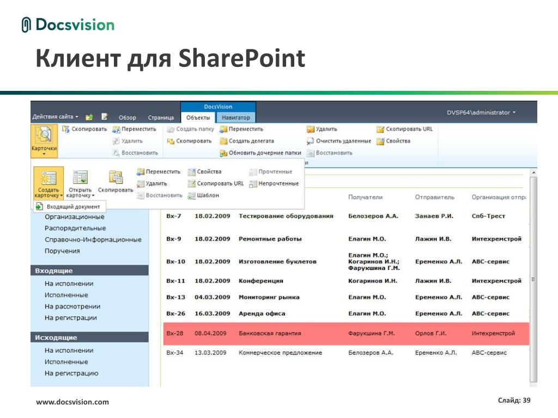Image resolution: width=558 pixels, height=418 pixels.
Task: Open Справочно-Информационные folder
Action: point(93,239)
